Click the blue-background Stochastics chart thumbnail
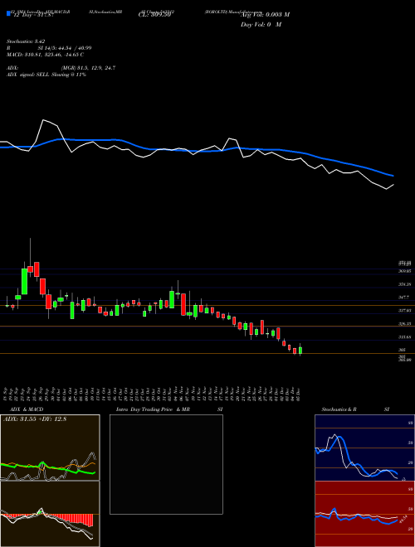Image resolution: width=415 pixels, height=547 pixels. point(364,448)
